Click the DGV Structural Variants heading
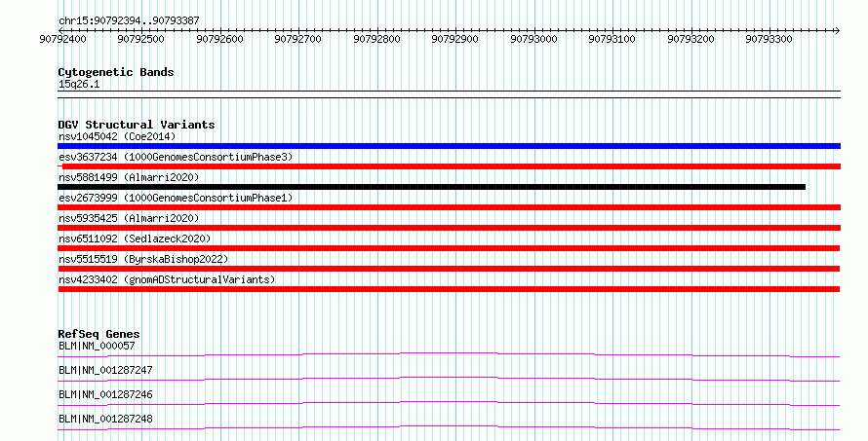 (137, 125)
